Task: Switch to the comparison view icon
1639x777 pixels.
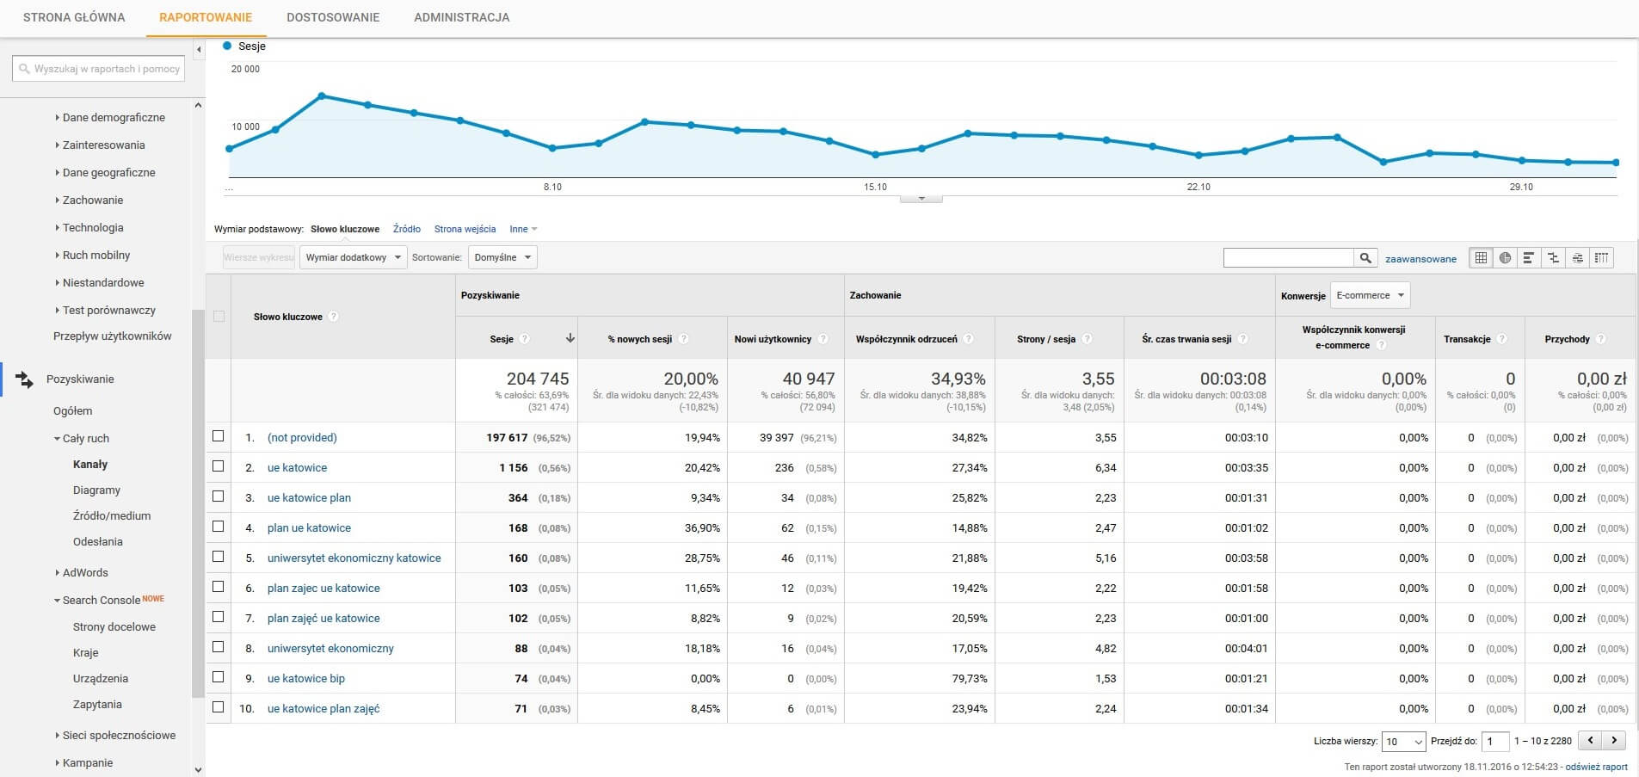Action: 1553,257
